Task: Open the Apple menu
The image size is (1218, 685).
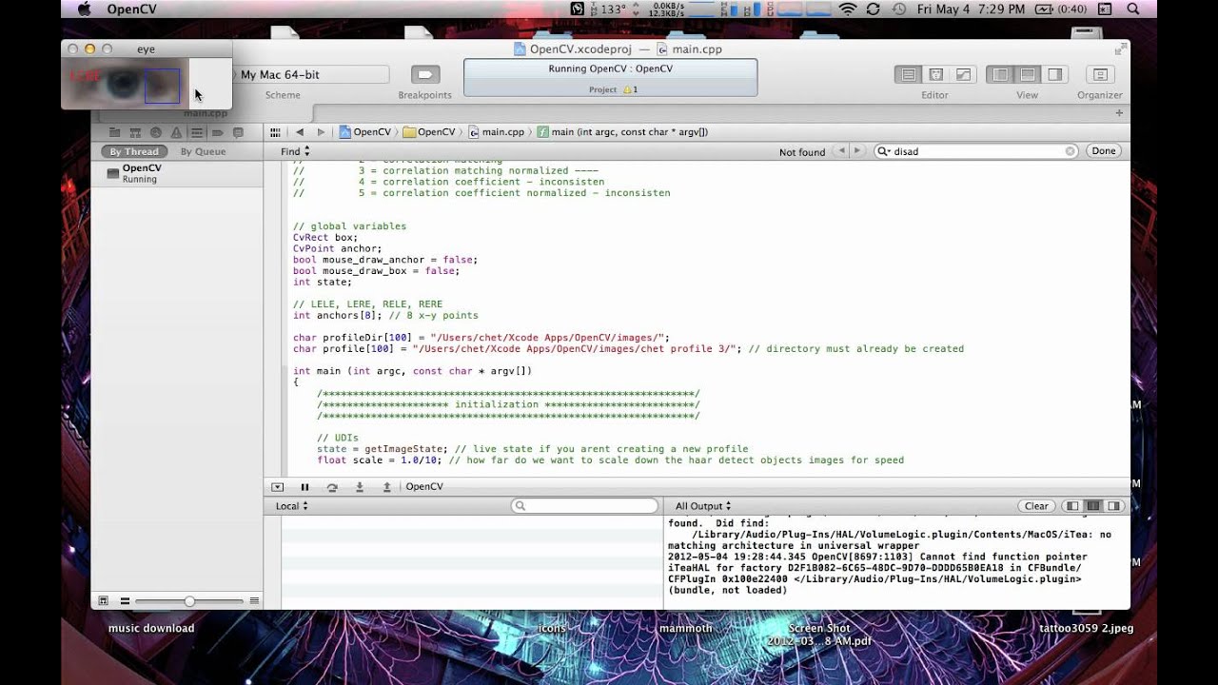Action: pyautogui.click(x=83, y=9)
